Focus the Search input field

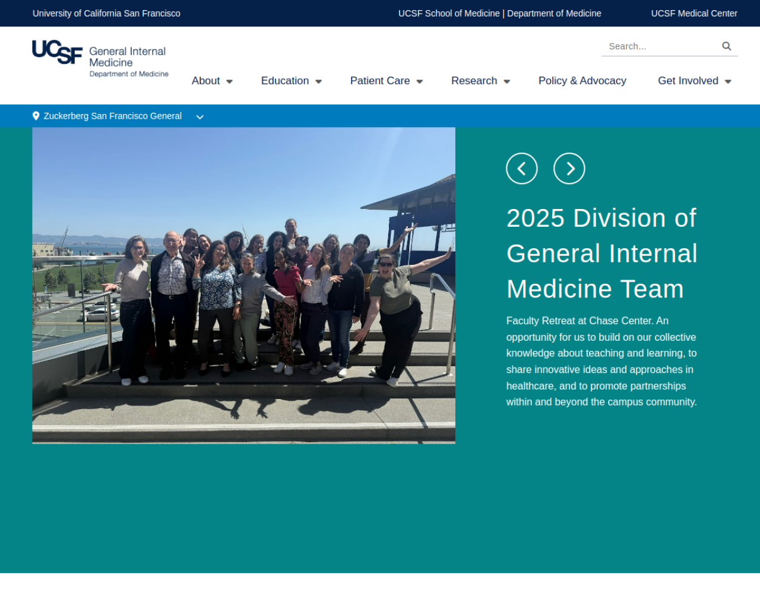coord(660,46)
